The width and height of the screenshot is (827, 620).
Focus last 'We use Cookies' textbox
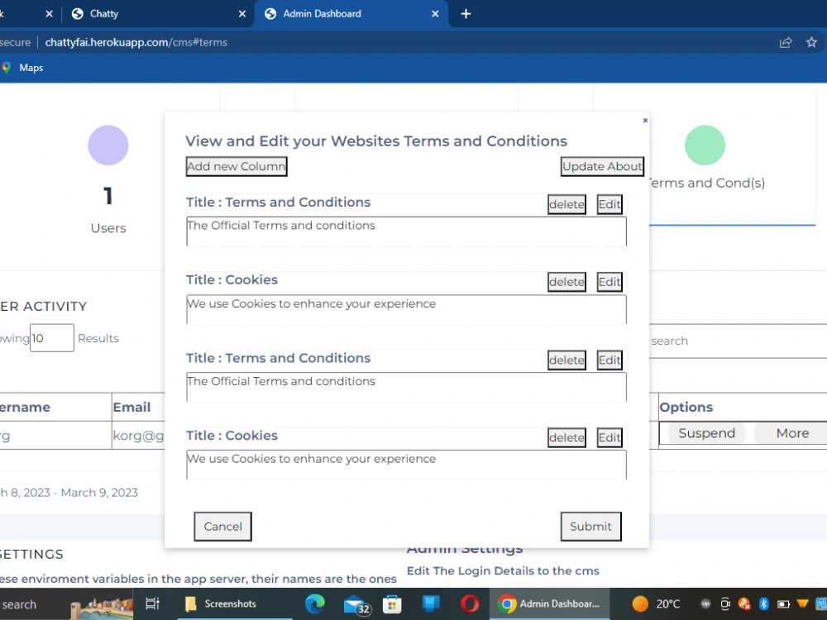tap(406, 465)
